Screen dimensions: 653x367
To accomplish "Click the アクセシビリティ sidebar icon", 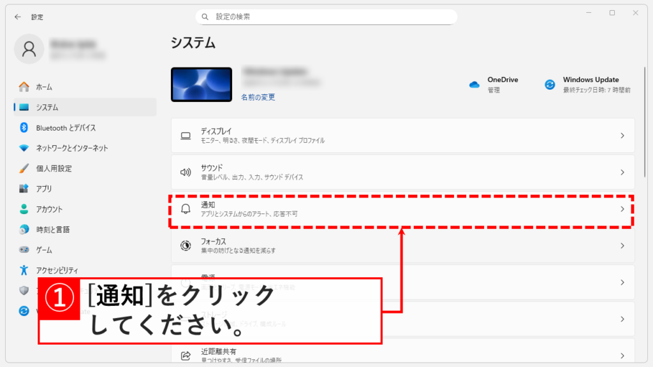I will pyautogui.click(x=24, y=270).
